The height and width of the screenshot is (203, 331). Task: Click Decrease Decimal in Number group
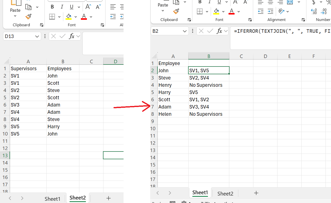(324, 11)
